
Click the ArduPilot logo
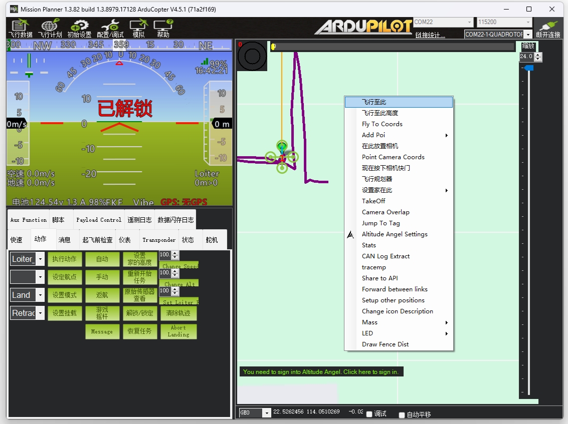pyautogui.click(x=363, y=27)
